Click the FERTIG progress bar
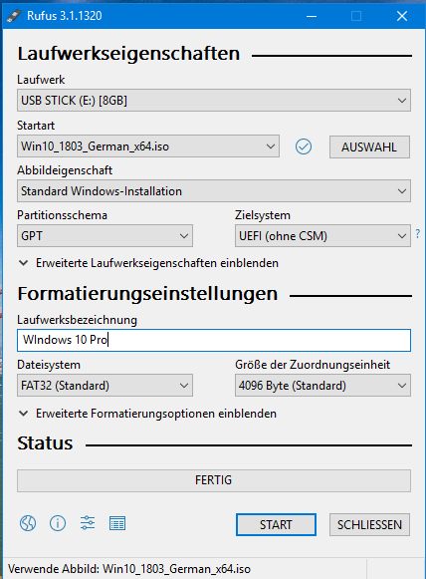The image size is (426, 579). tap(214, 480)
